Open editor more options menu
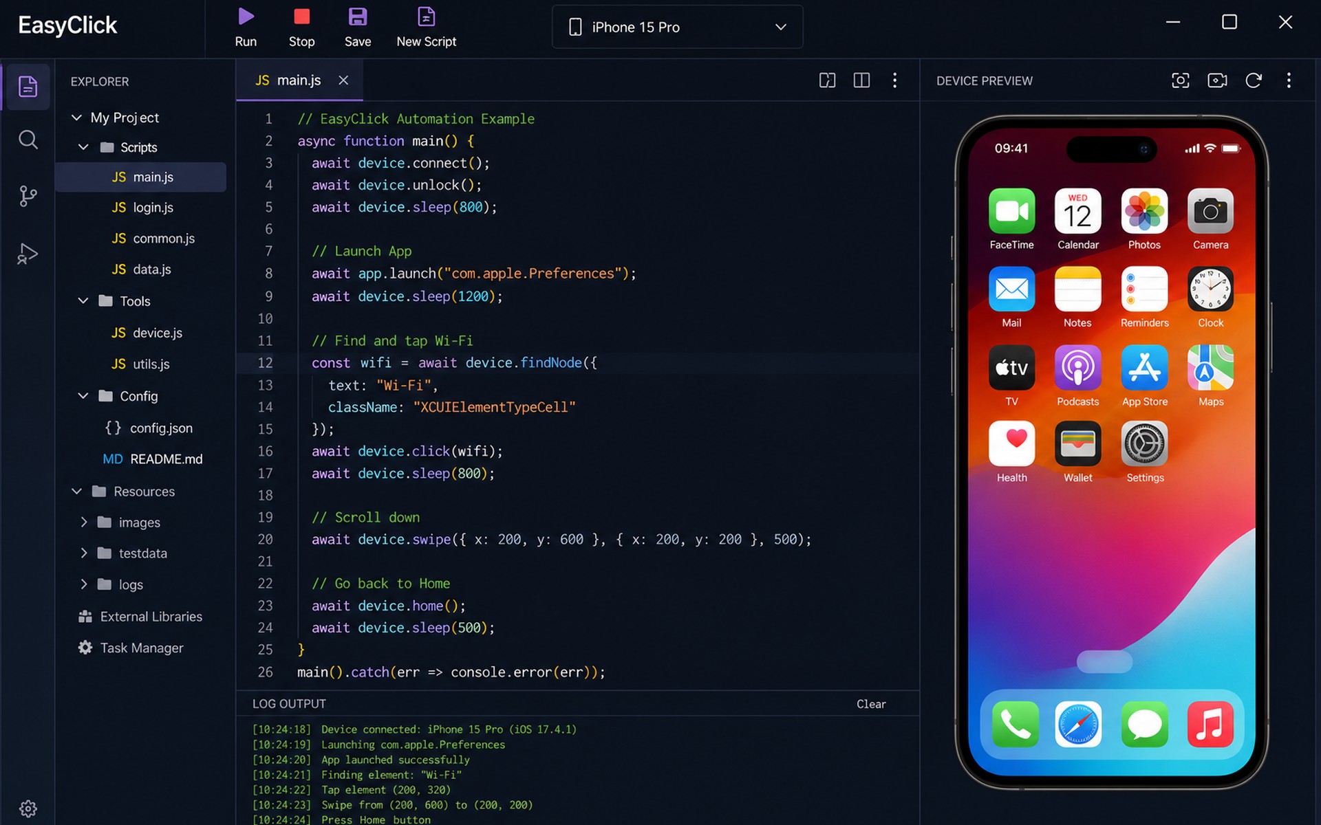 coord(894,80)
